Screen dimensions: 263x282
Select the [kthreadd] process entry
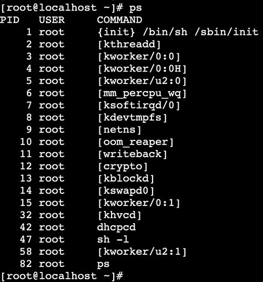coord(129,44)
